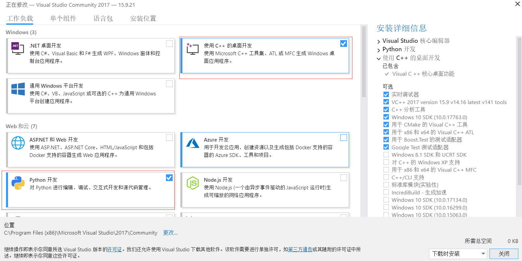Uncheck the Python 开发 workload card checkbox
The image size is (522, 261).
(x=169, y=178)
